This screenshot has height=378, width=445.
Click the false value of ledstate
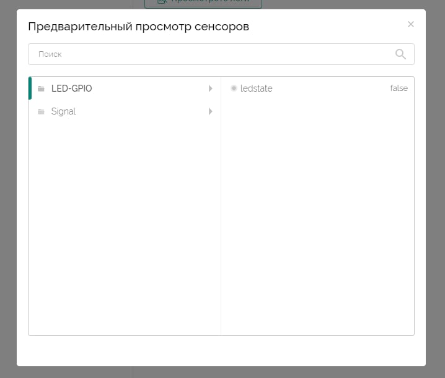point(399,88)
